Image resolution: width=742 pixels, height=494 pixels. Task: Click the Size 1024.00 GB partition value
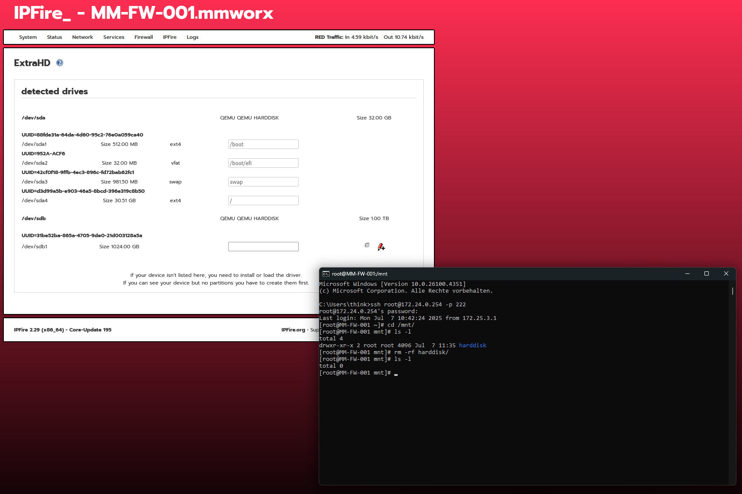pyautogui.click(x=119, y=247)
